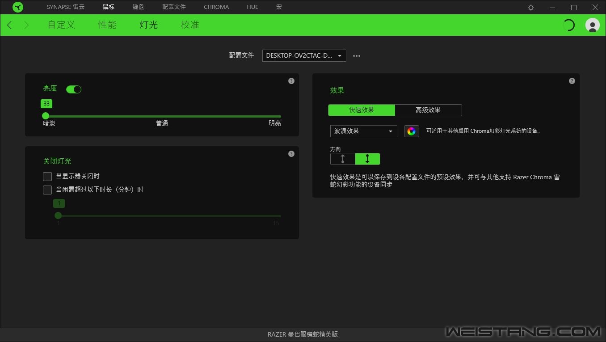Close the Synapse window
This screenshot has height=342, width=606.
point(595,8)
